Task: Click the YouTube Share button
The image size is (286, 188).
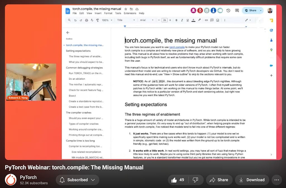Action: tap(219, 180)
